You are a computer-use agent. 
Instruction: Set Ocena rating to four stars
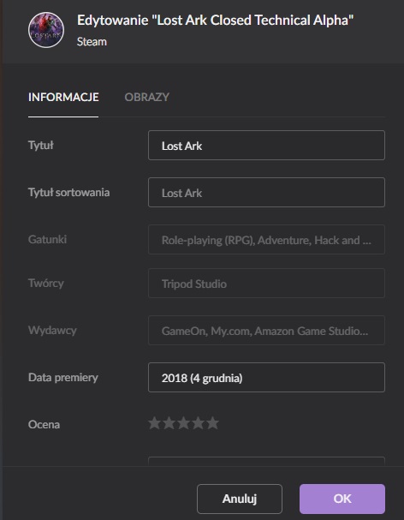tap(199, 423)
